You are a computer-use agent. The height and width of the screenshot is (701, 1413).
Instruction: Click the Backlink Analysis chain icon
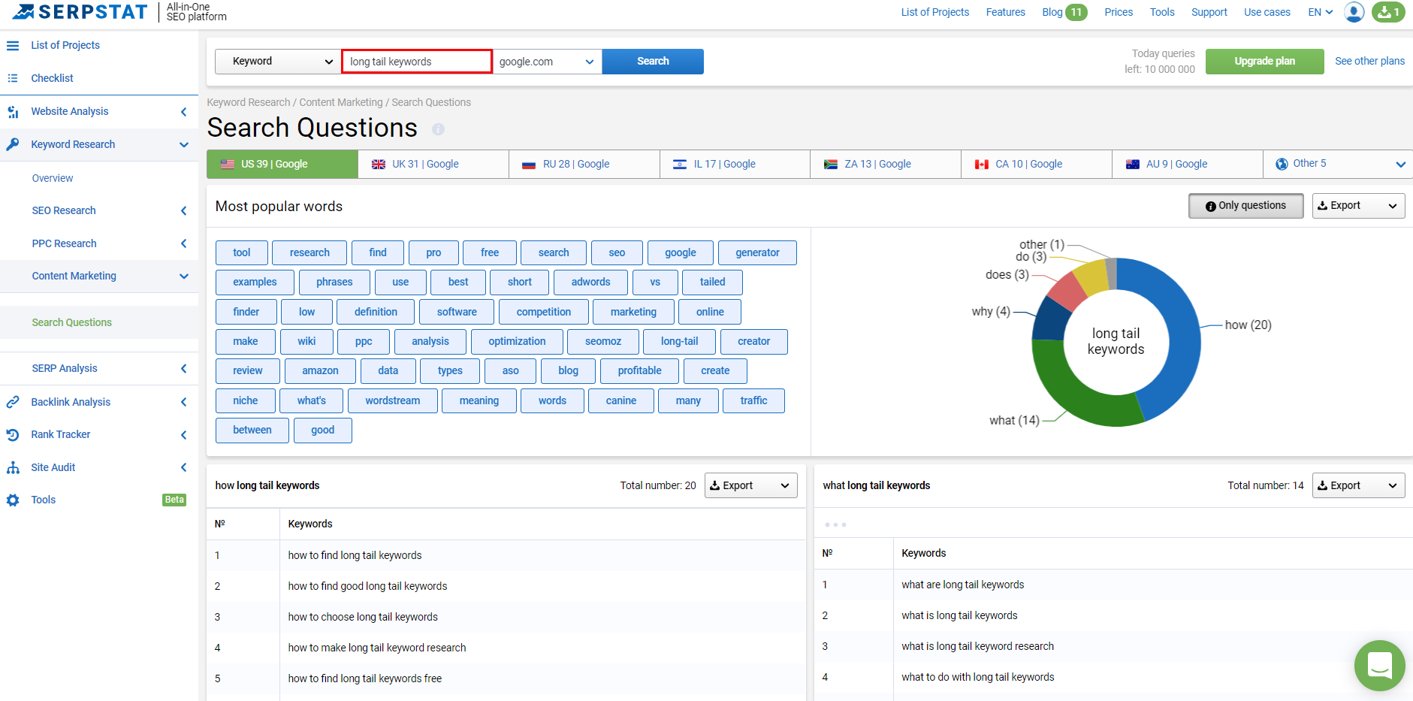click(14, 402)
